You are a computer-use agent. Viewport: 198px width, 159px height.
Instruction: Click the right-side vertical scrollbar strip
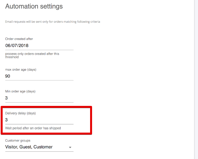[x=196, y=79]
